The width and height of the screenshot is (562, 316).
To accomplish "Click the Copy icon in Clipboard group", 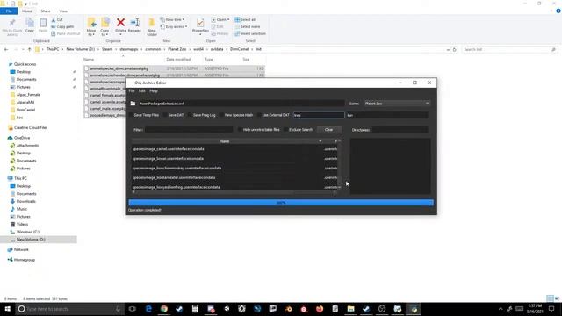I will pyautogui.click(x=30, y=23).
